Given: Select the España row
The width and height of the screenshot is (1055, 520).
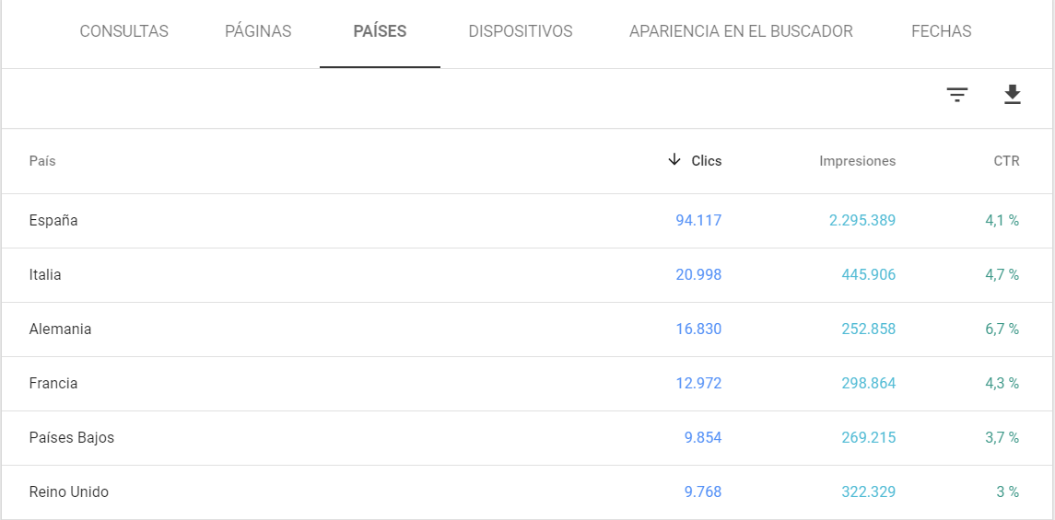Looking at the screenshot, I should click(x=53, y=221).
